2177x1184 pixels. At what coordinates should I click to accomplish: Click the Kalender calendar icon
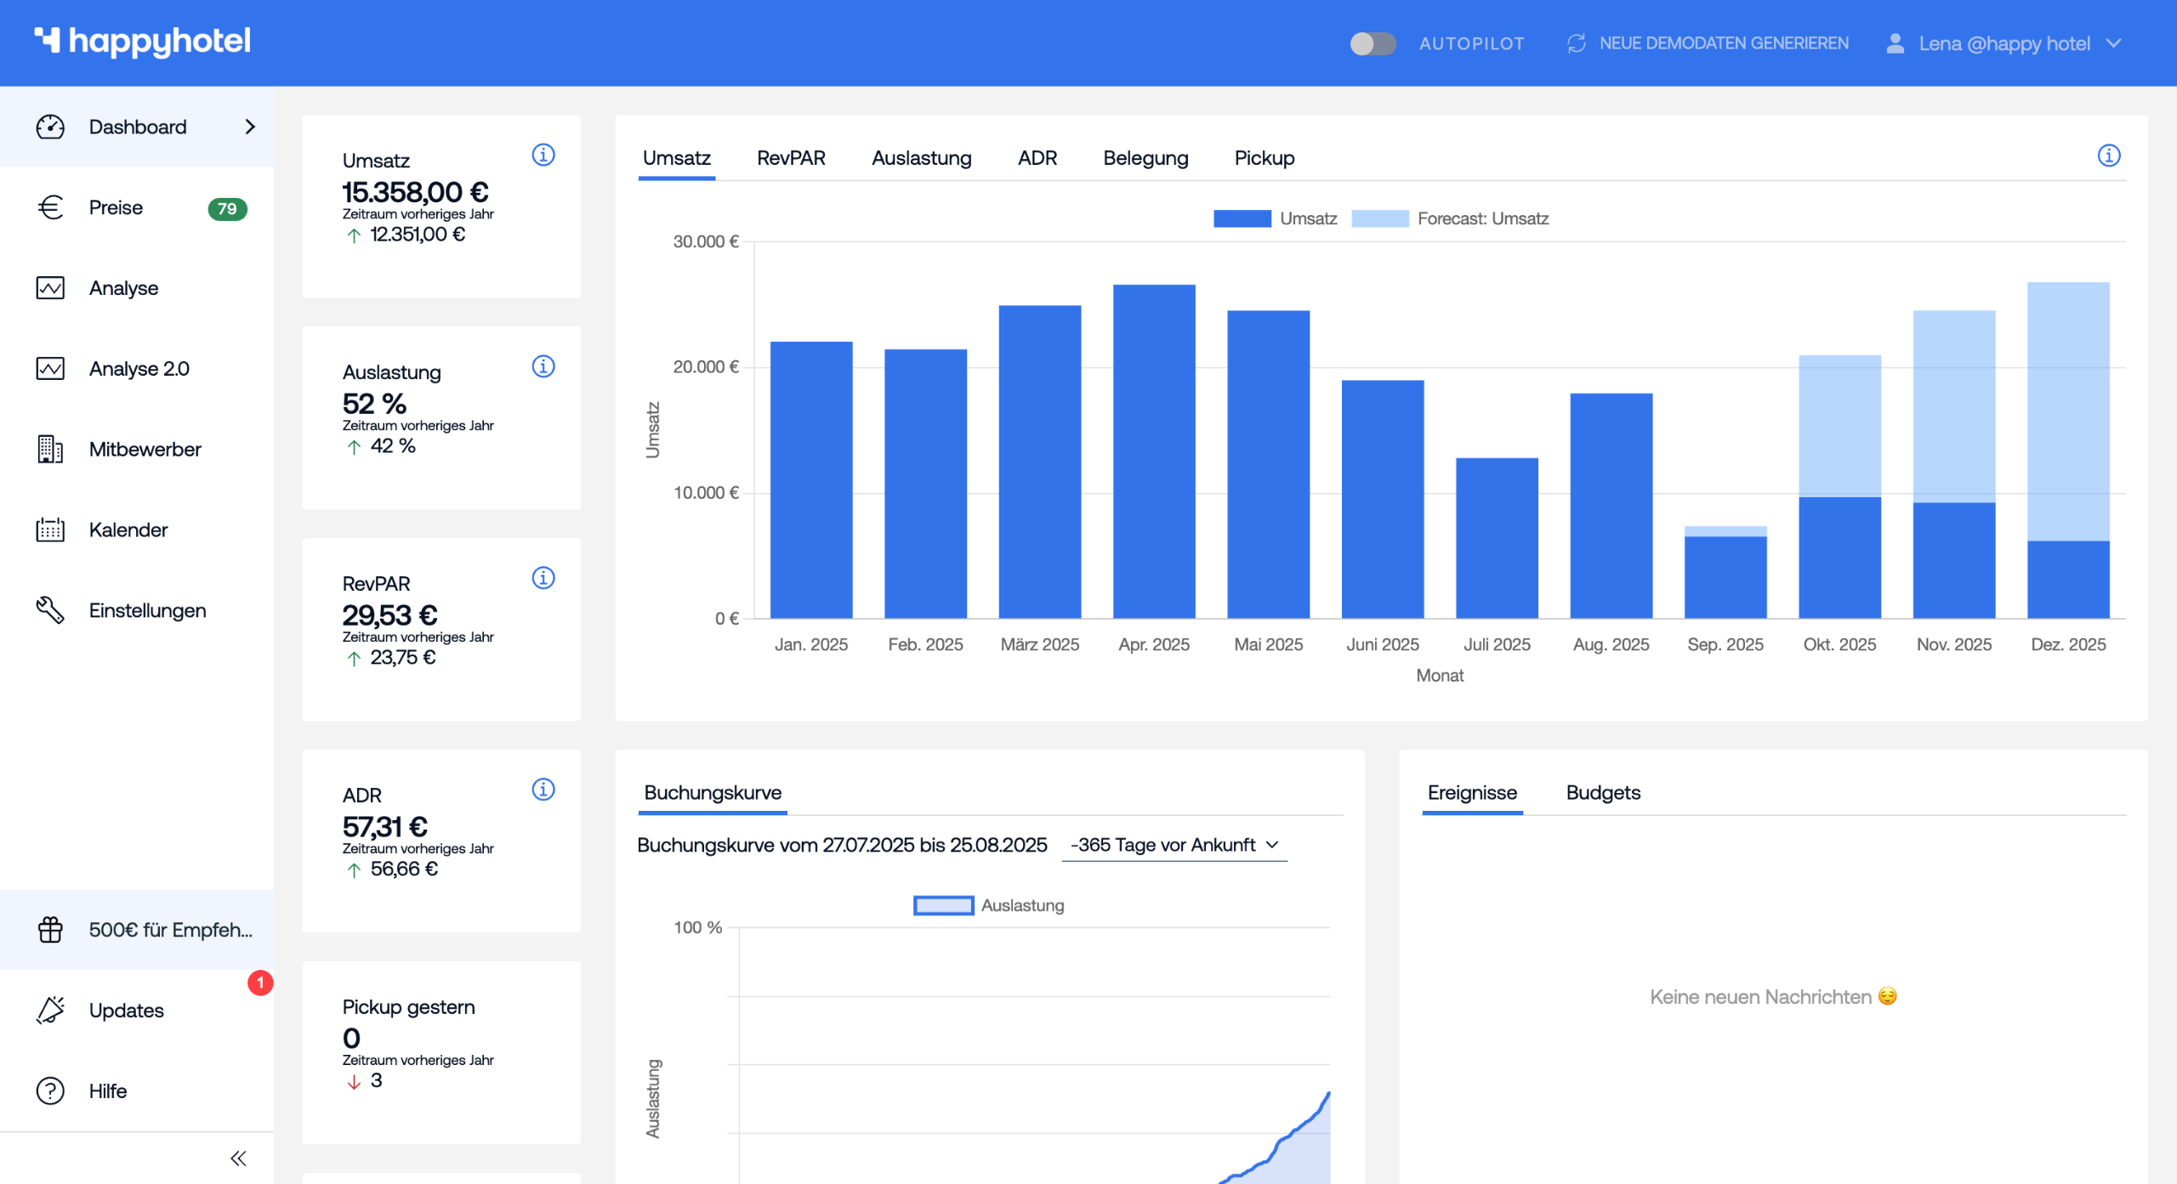[x=50, y=530]
